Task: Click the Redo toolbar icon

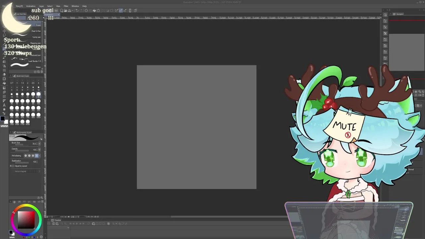Action: point(81,11)
